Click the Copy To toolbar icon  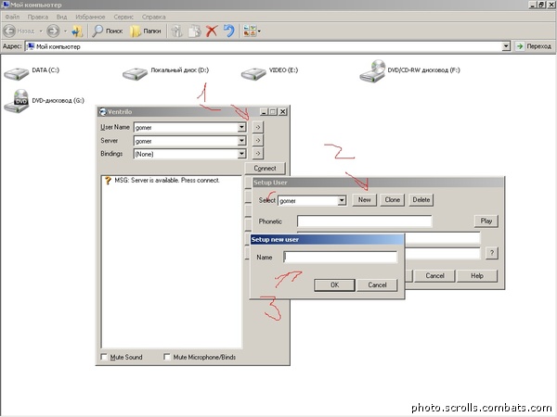(194, 32)
